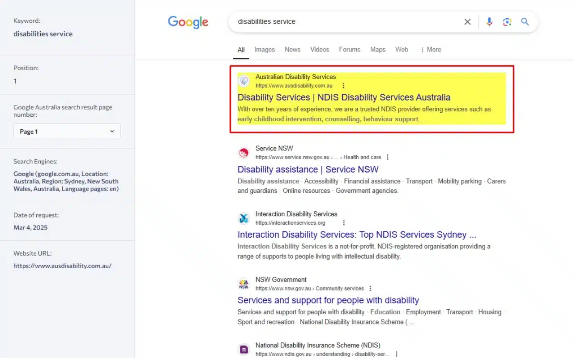The height and width of the screenshot is (358, 573).
Task: Switch to the Images tab
Action: click(x=265, y=50)
